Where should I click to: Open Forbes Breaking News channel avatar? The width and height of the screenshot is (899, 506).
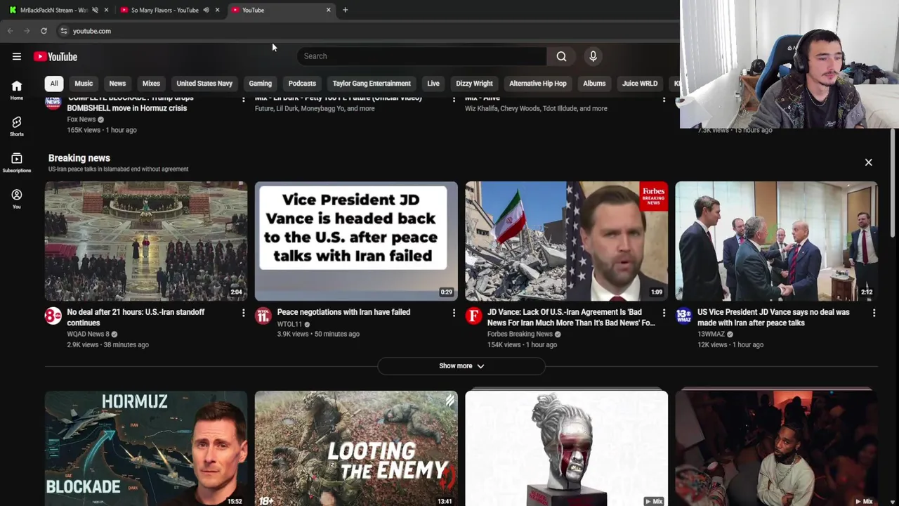(473, 316)
